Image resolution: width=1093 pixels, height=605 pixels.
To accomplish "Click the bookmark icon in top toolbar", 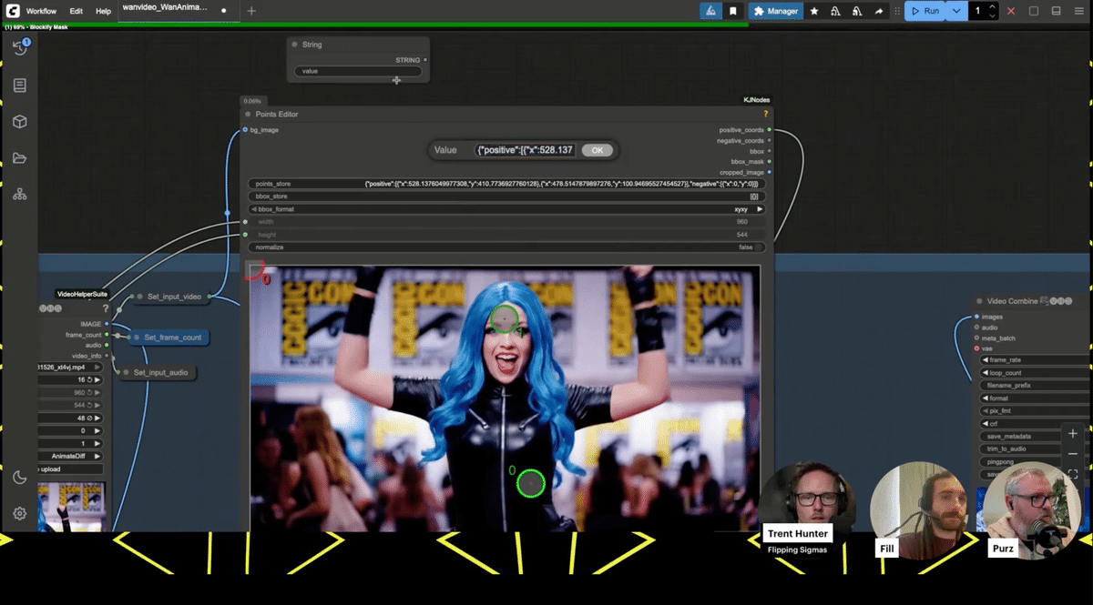I will [x=733, y=11].
